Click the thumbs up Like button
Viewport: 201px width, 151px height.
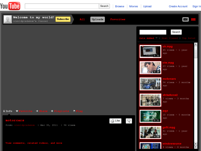point(115,121)
